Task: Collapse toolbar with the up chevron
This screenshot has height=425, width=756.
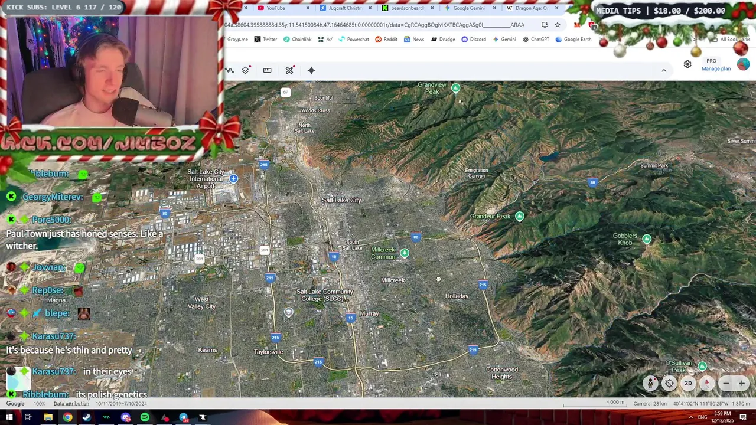Action: 664,70
